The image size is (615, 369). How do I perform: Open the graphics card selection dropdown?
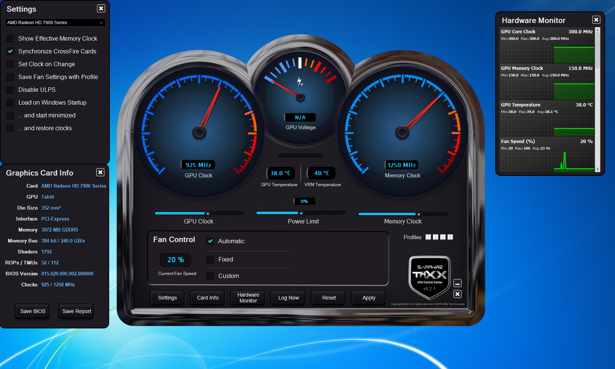click(x=55, y=22)
